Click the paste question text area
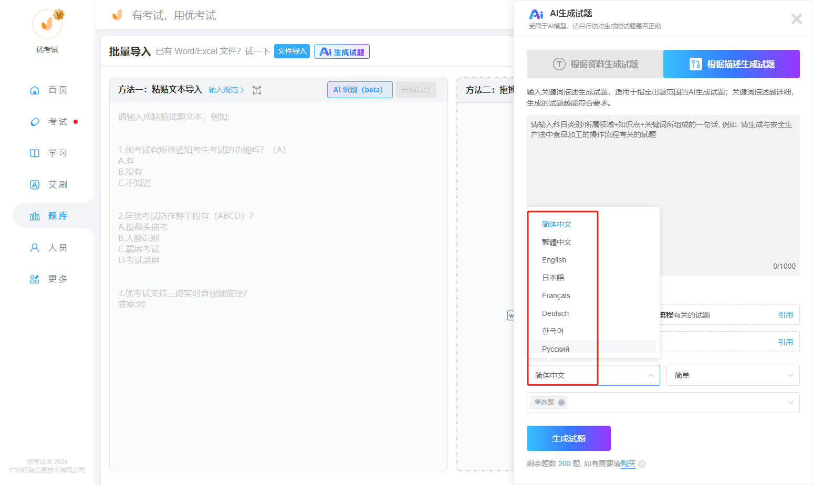Screen dimensions: 813x485 tap(278, 286)
